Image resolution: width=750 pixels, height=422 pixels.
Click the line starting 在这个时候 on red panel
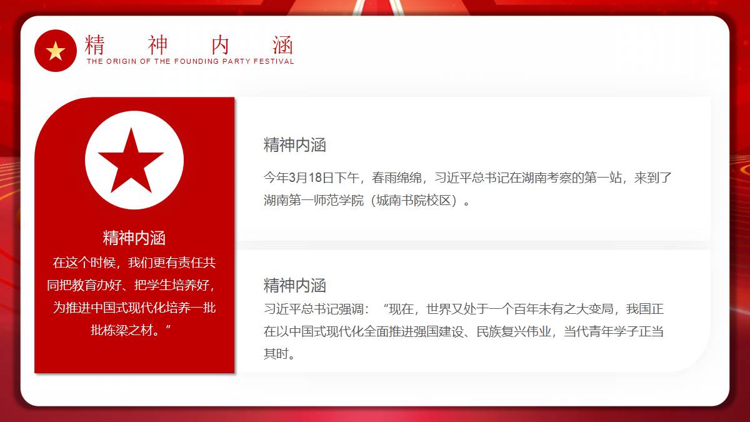(134, 263)
